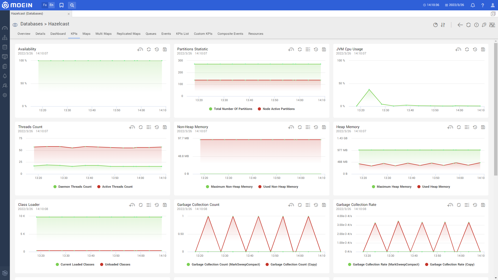
Task: Click the bottom sidebar logo icon
Action: click(x=5, y=273)
